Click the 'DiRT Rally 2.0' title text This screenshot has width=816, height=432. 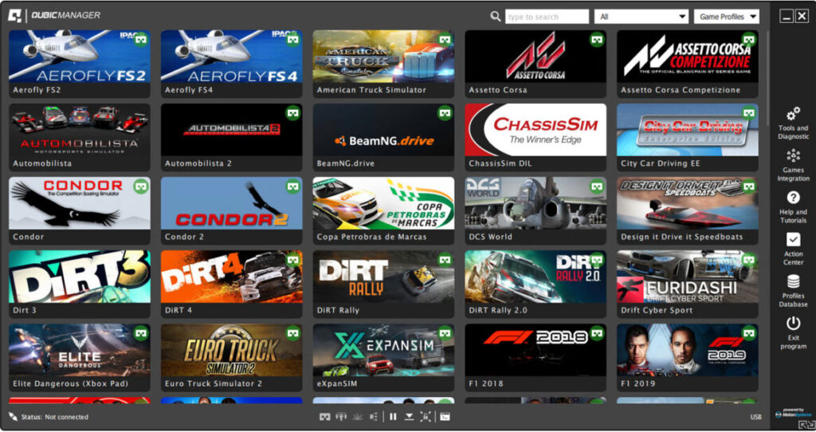click(x=498, y=310)
